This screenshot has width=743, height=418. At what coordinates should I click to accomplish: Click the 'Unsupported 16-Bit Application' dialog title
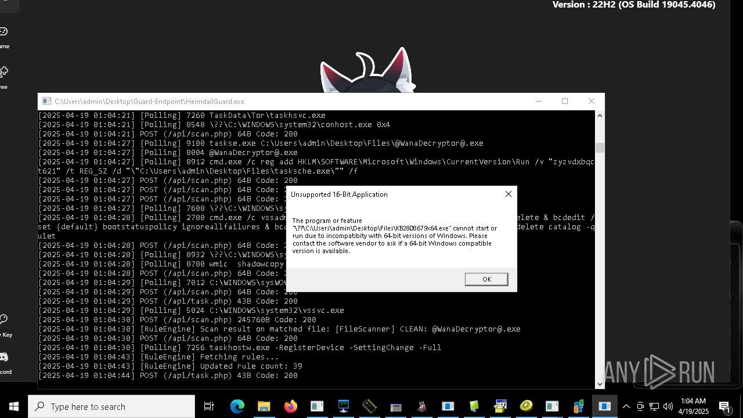(x=339, y=194)
